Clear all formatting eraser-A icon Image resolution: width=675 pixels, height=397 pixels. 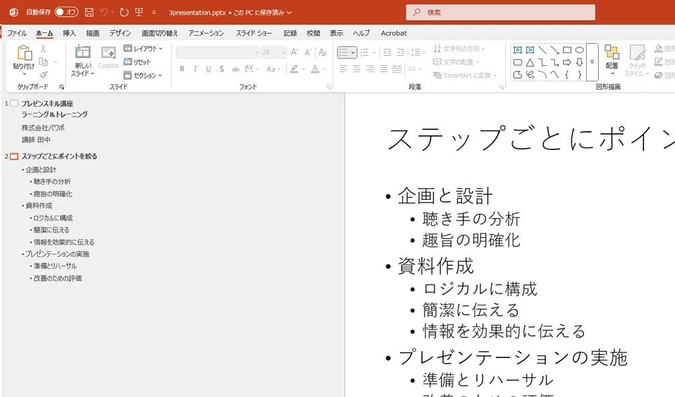323,52
